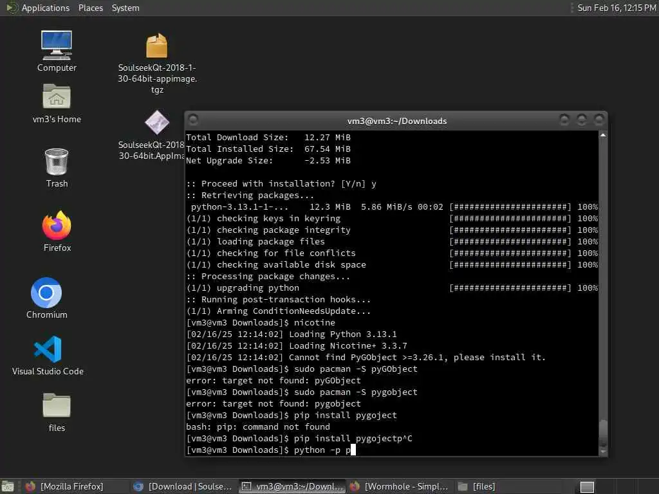The width and height of the screenshot is (659, 494).
Task: Select the SoulseekQt AppImage file icon
Action: [x=157, y=122]
